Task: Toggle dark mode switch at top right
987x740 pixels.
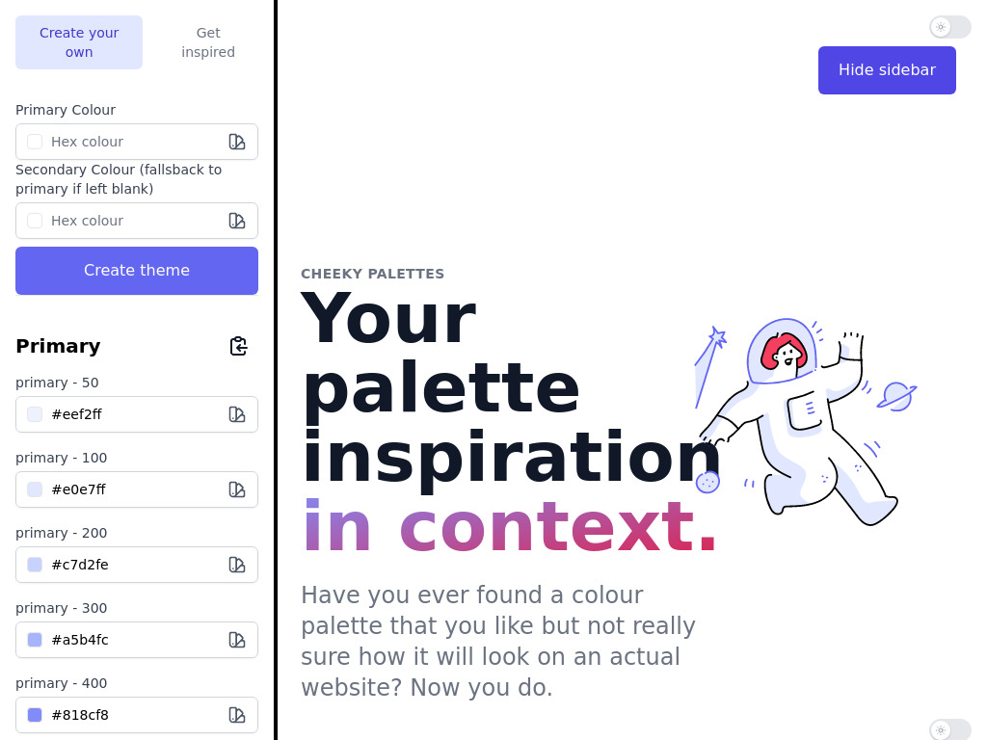Action: click(x=950, y=27)
